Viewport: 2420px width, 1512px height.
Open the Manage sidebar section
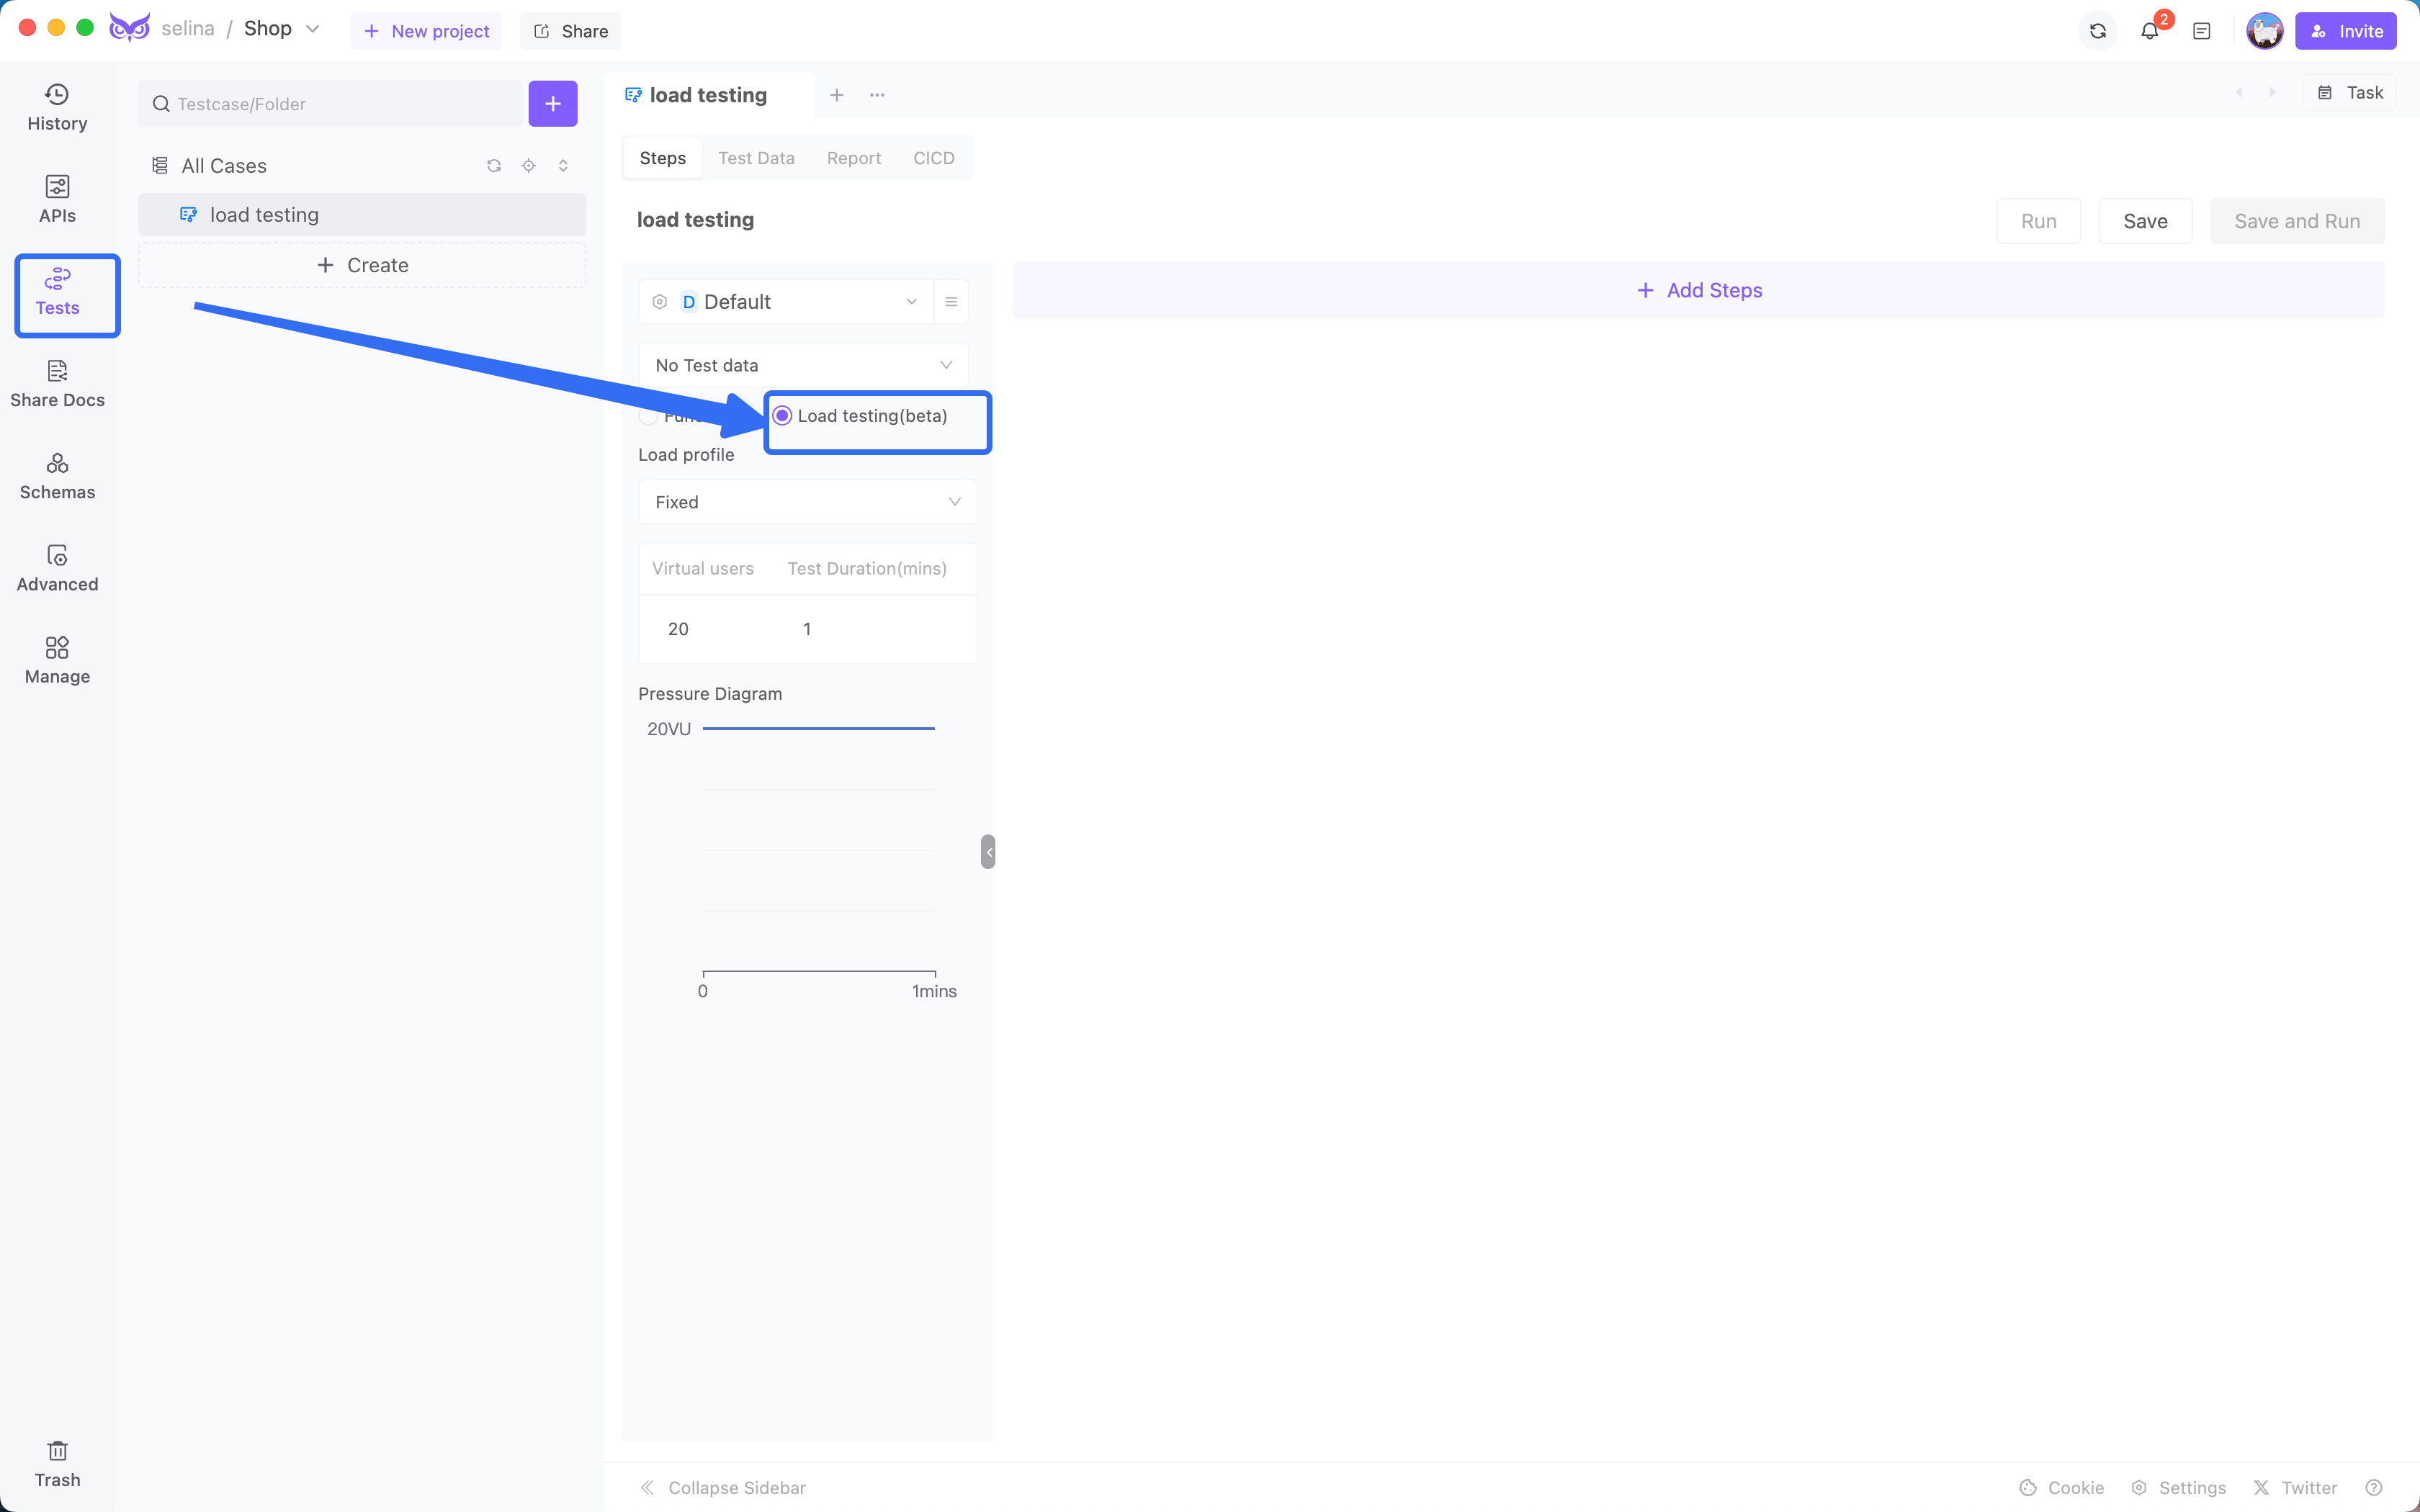57,661
